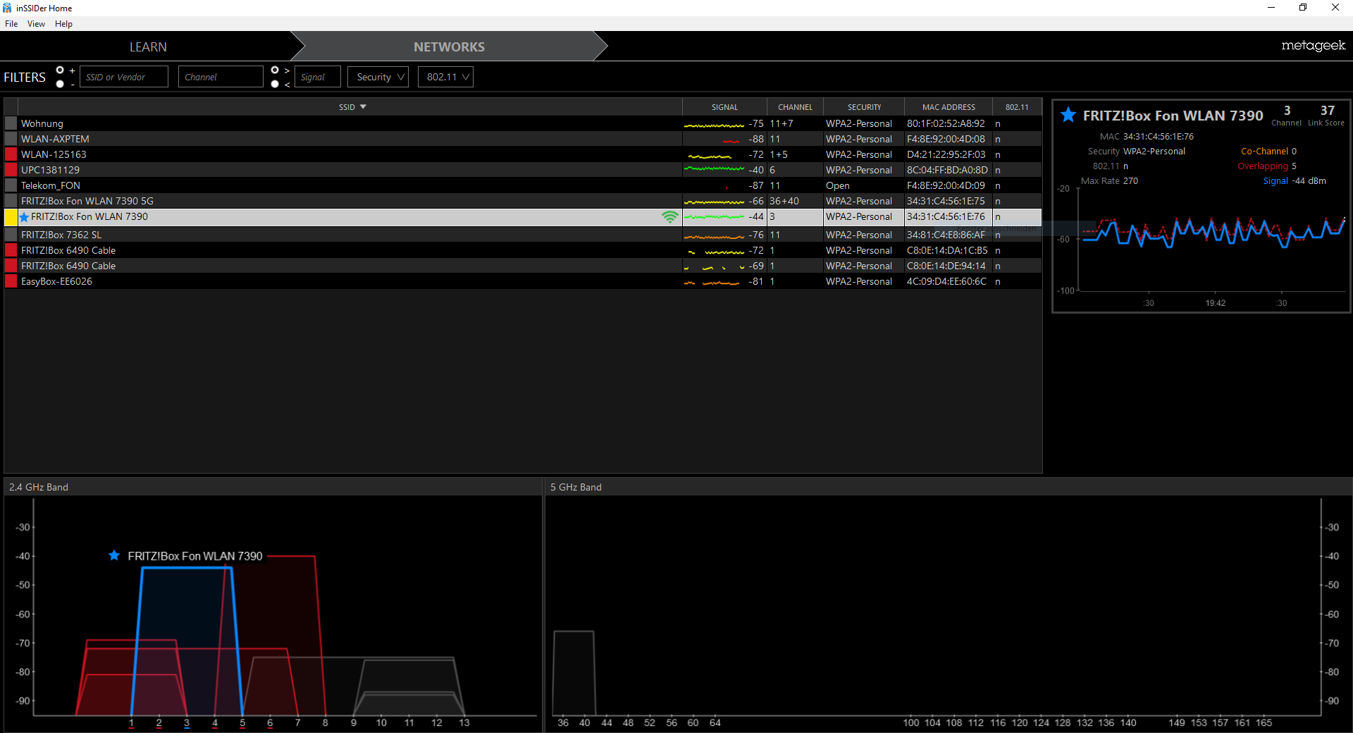Select the EasyBox-EE6026 network row
1353x733 pixels.
pyautogui.click(x=523, y=281)
